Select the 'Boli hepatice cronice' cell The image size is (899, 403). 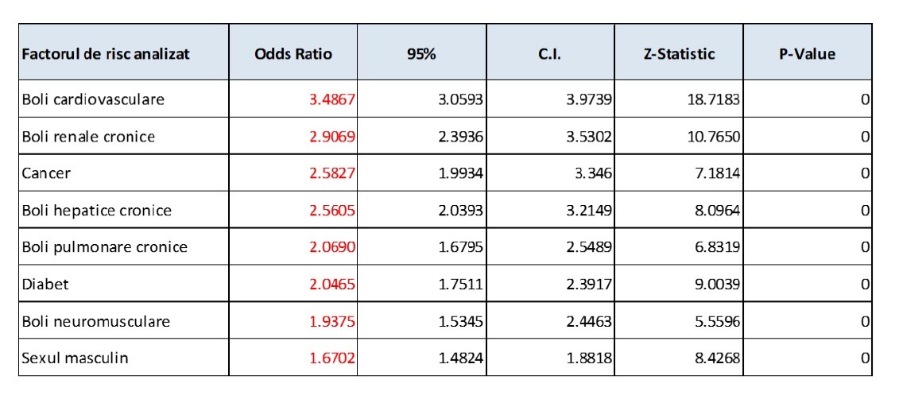96,211
